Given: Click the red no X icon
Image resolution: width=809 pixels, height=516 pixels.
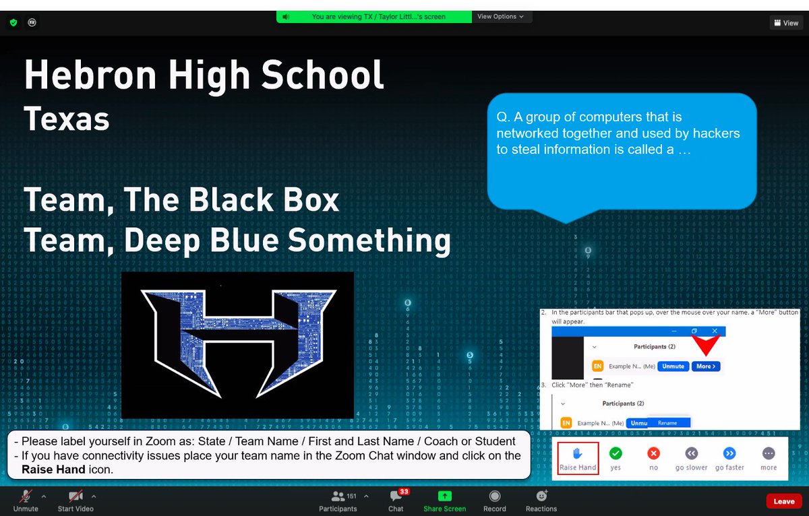Looking at the screenshot, I should [653, 453].
